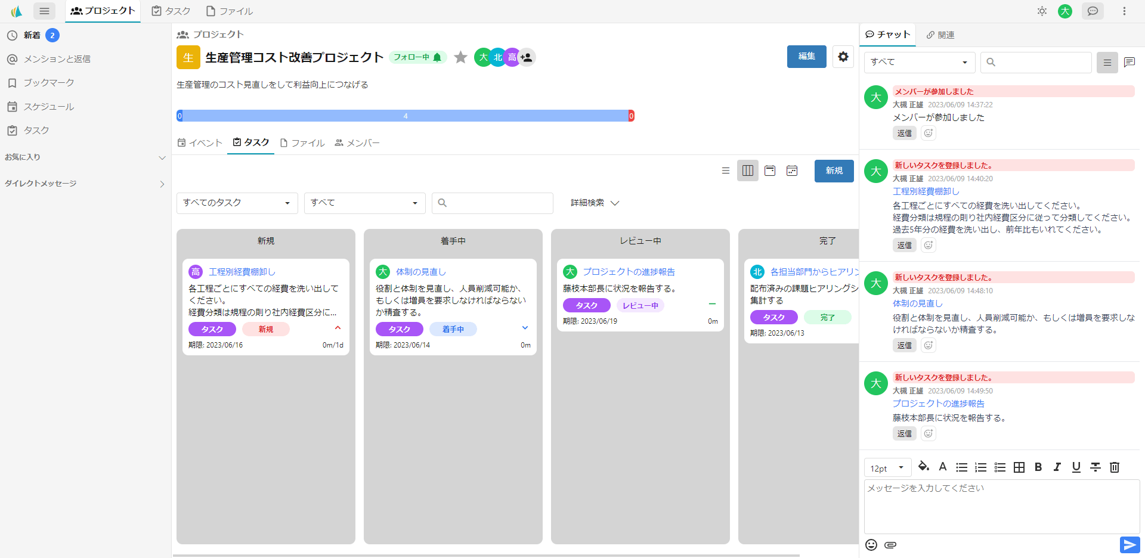Toggle the dark mode icon in the header
1145x558 pixels.
pyautogui.click(x=1042, y=11)
